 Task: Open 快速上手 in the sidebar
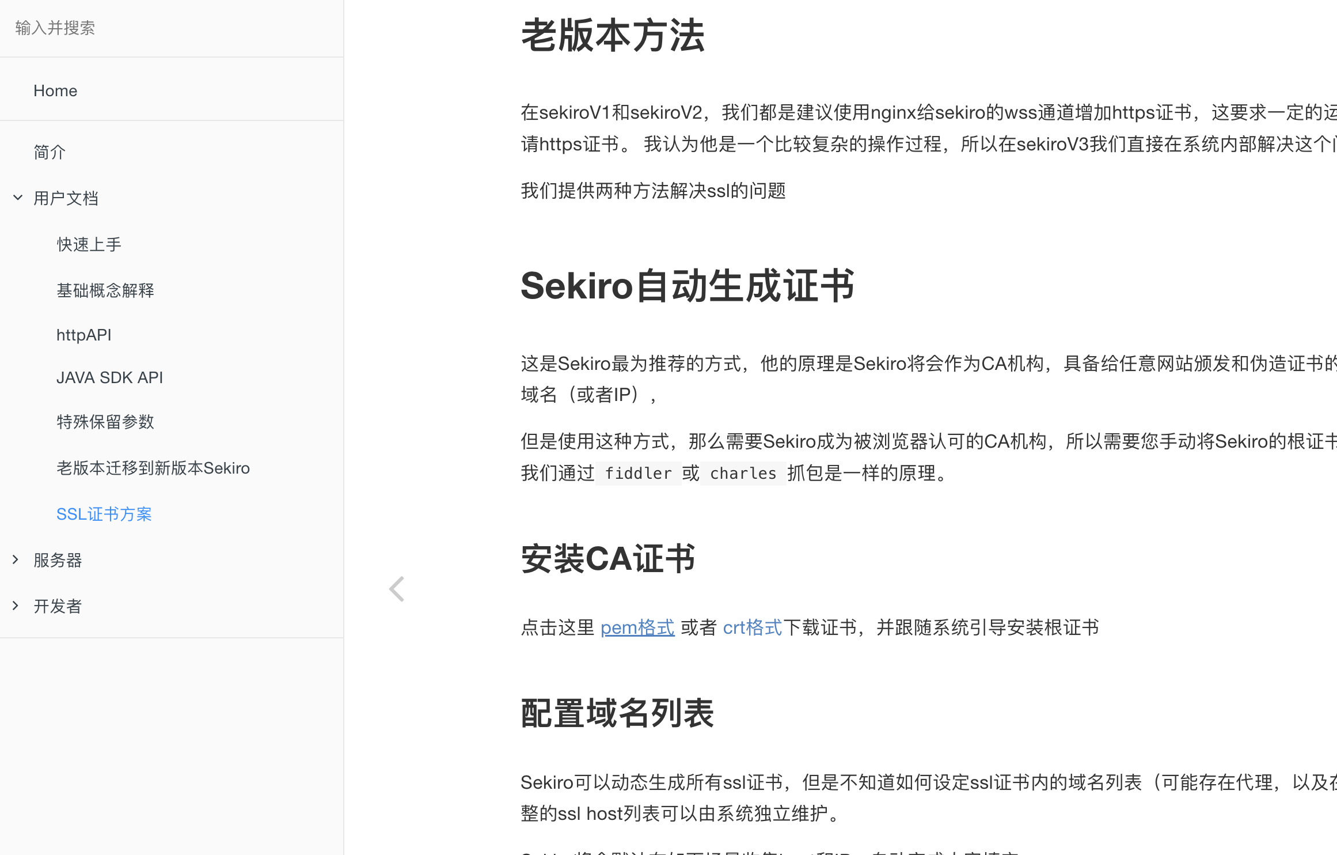click(x=89, y=244)
